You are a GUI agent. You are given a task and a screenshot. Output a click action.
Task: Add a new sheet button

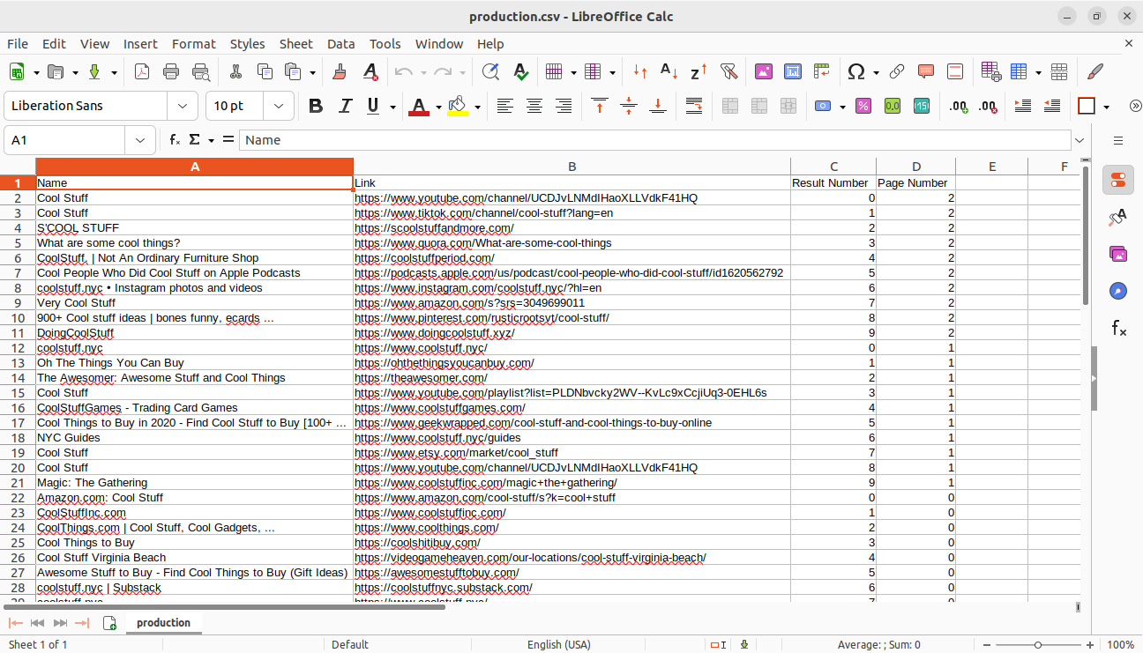point(110,623)
